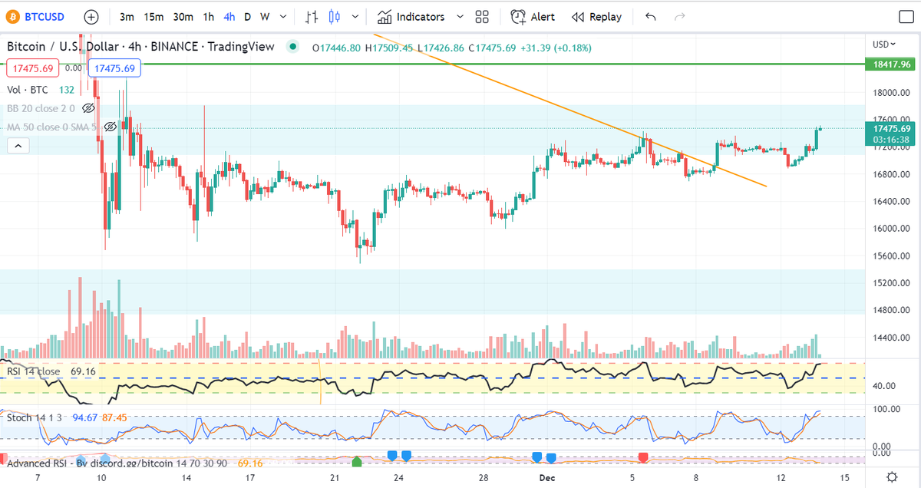Show the hidden BB 20 indicator
The width and height of the screenshot is (921, 488).
click(88, 108)
